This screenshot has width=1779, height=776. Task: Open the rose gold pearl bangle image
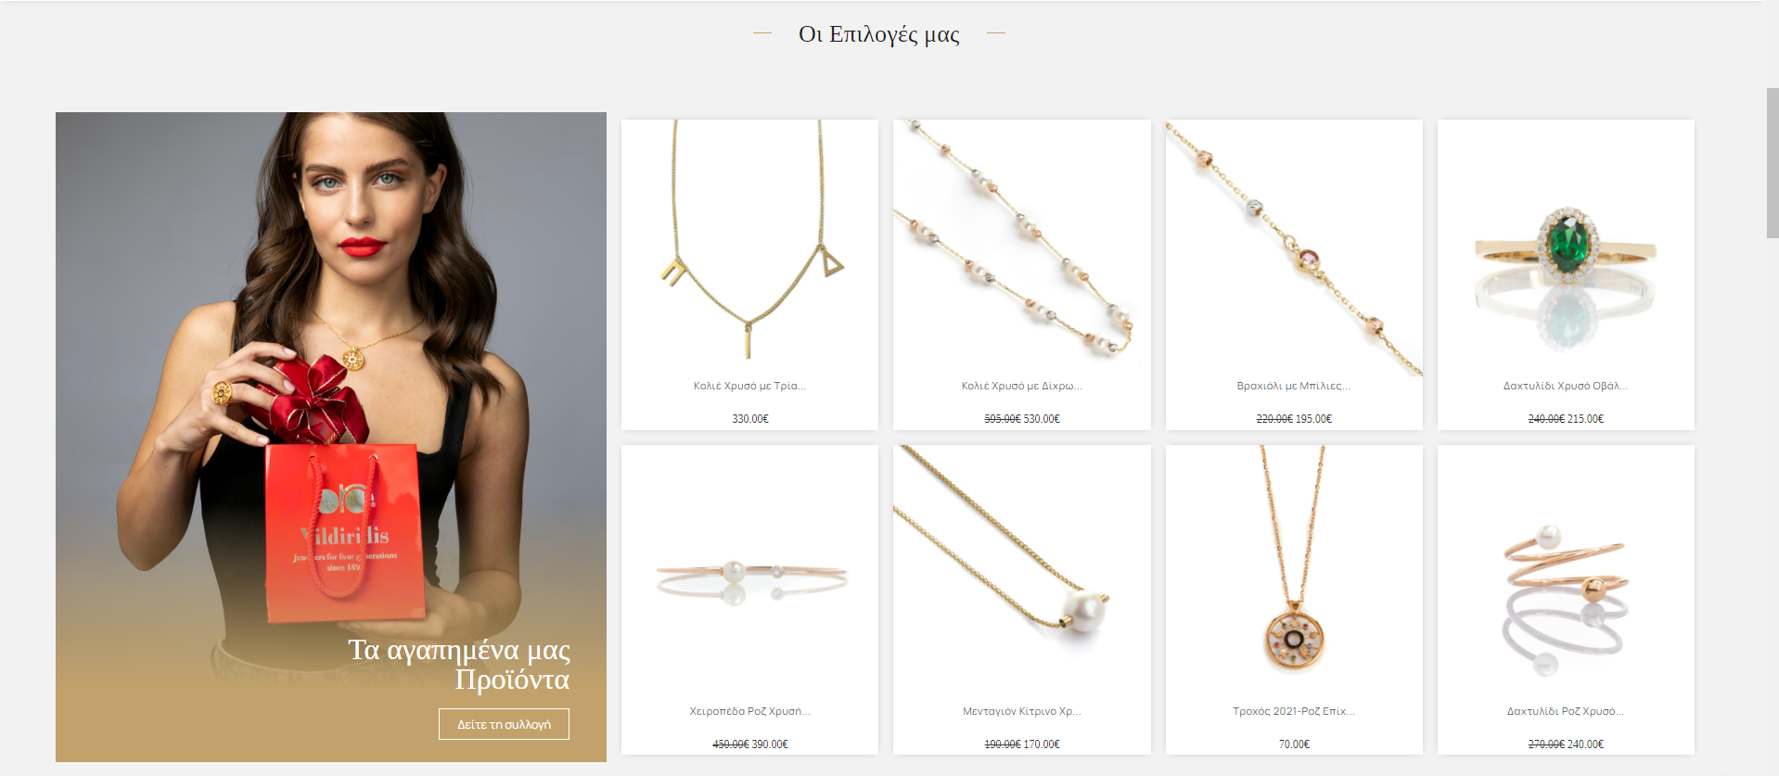749,573
